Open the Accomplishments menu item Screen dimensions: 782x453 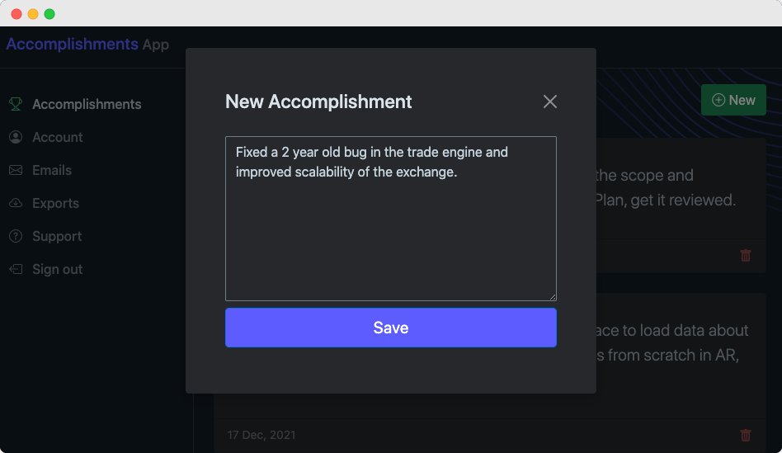(x=87, y=104)
